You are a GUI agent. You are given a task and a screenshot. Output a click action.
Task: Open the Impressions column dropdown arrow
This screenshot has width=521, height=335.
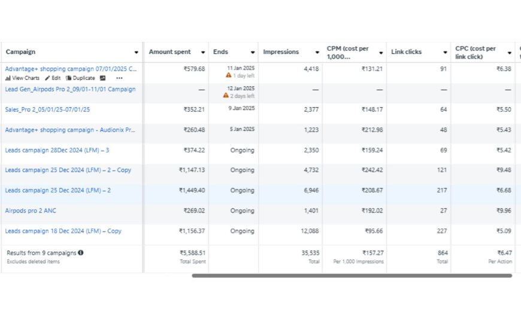(317, 53)
